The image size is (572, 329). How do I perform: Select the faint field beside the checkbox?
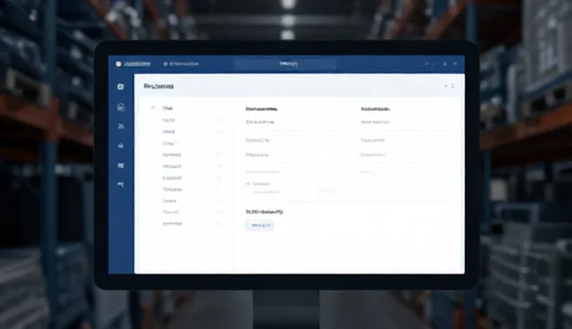[327, 190]
